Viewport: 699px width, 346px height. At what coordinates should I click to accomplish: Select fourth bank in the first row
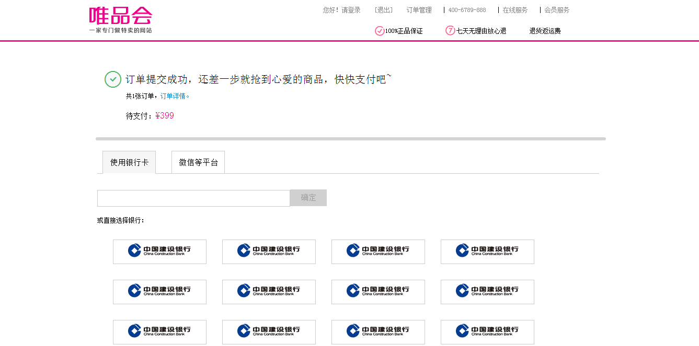click(x=487, y=252)
